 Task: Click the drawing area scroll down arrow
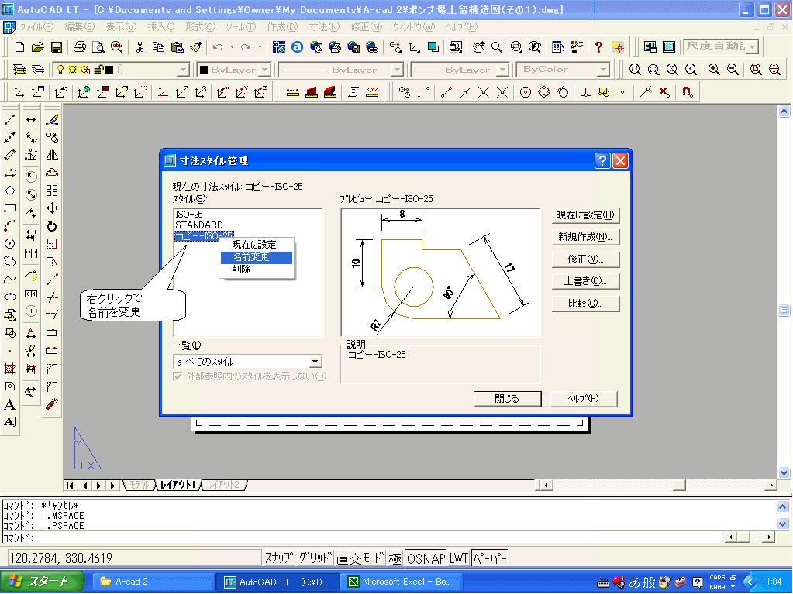coord(784,472)
